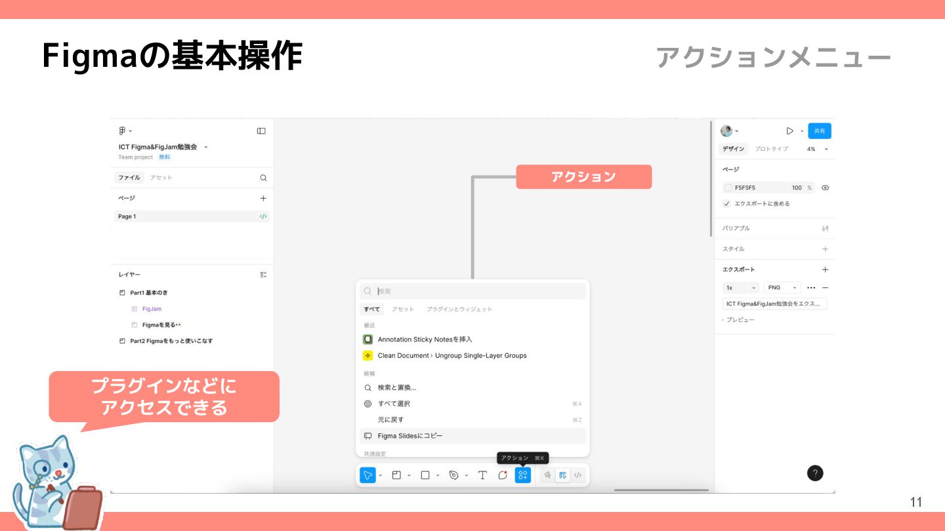Remove export setting with minus icon
The height and width of the screenshot is (531, 945).
pos(825,288)
